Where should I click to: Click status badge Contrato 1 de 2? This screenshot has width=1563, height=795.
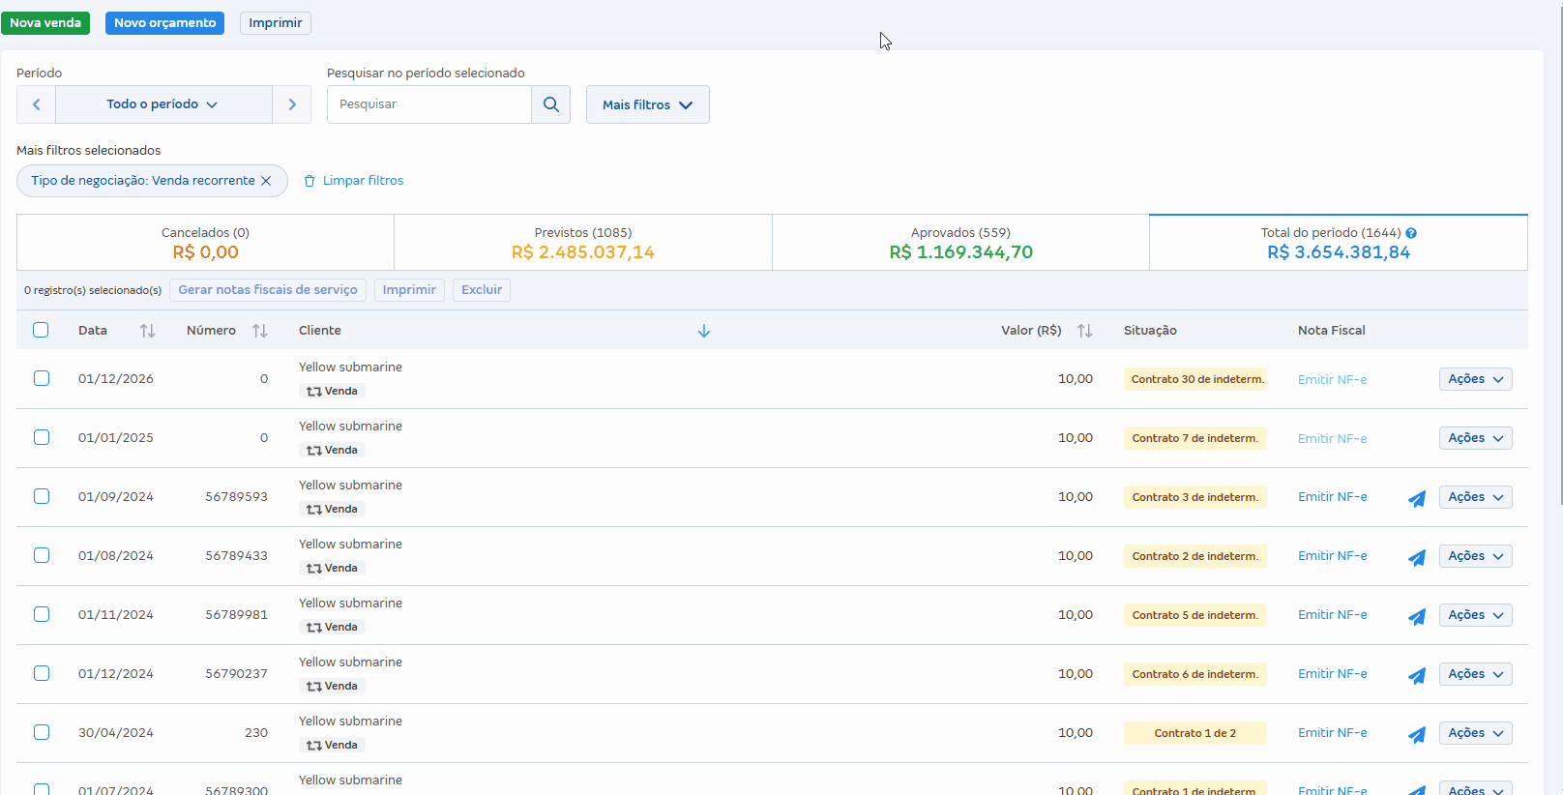pos(1195,733)
